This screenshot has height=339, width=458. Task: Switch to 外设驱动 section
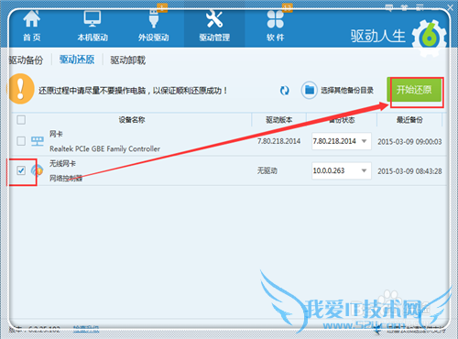tap(153, 27)
